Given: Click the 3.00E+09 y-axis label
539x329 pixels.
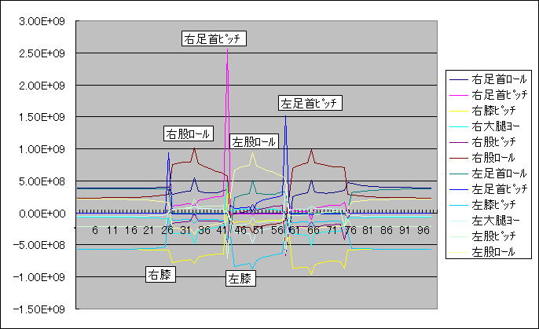Looking at the screenshot, I should 42,21.
